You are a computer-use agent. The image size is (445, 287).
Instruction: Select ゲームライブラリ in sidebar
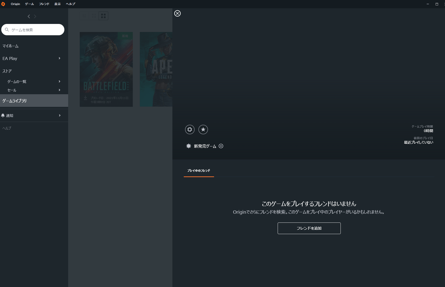click(x=34, y=101)
